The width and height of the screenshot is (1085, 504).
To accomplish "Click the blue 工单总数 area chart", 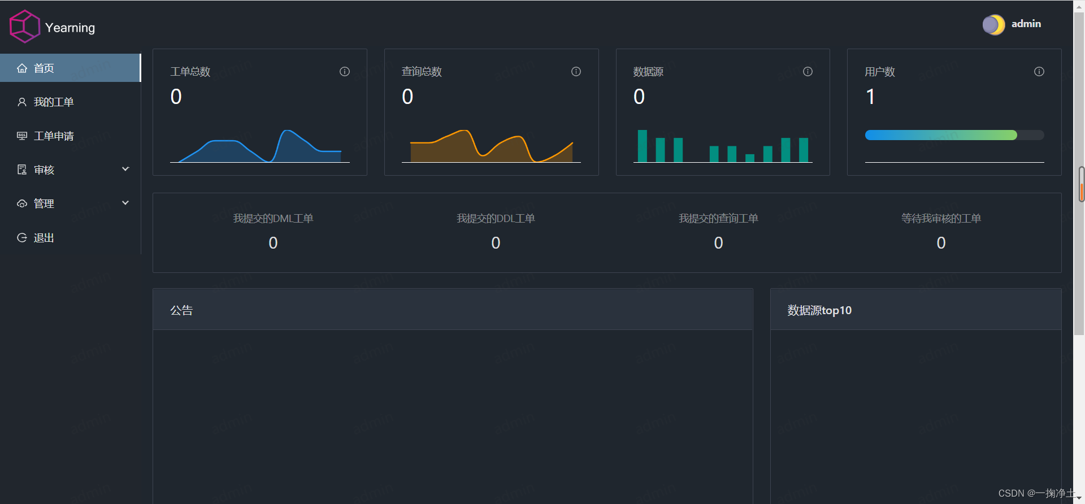I will [x=260, y=146].
